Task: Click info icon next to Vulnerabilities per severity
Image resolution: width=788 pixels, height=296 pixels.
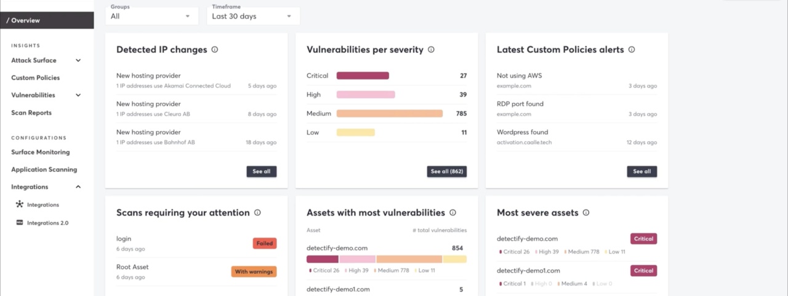Action: pos(431,50)
